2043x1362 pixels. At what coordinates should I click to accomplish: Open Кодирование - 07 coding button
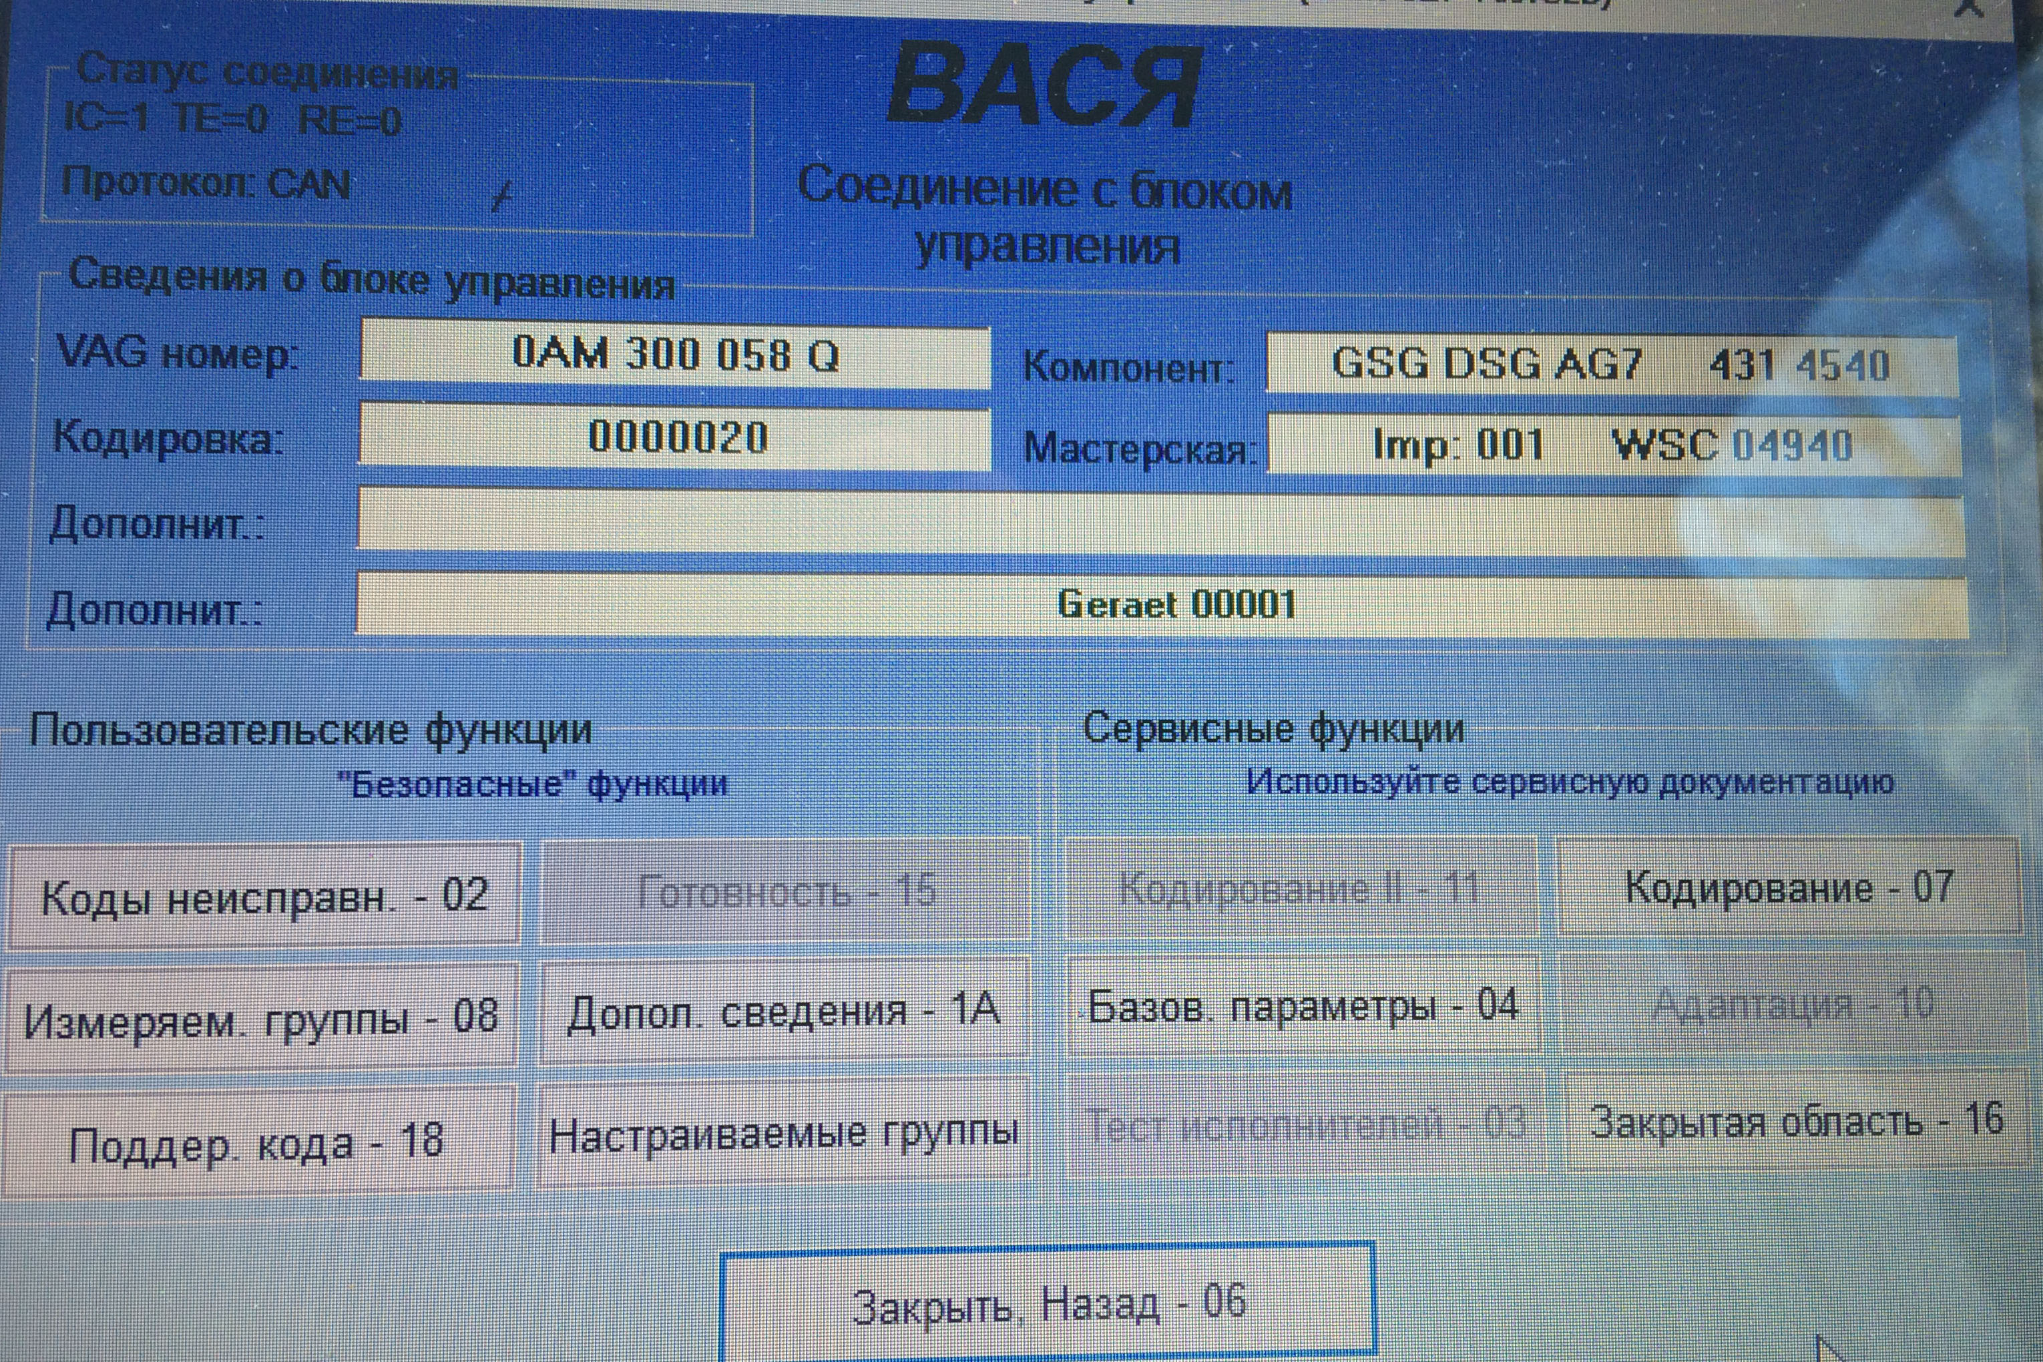point(1789,887)
